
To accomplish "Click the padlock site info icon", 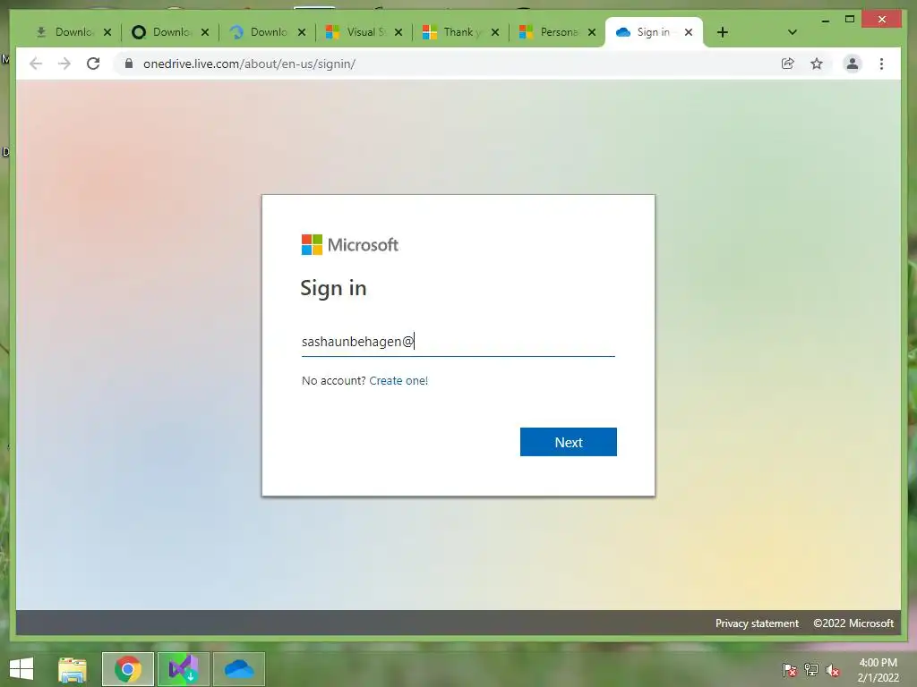I will pyautogui.click(x=129, y=64).
